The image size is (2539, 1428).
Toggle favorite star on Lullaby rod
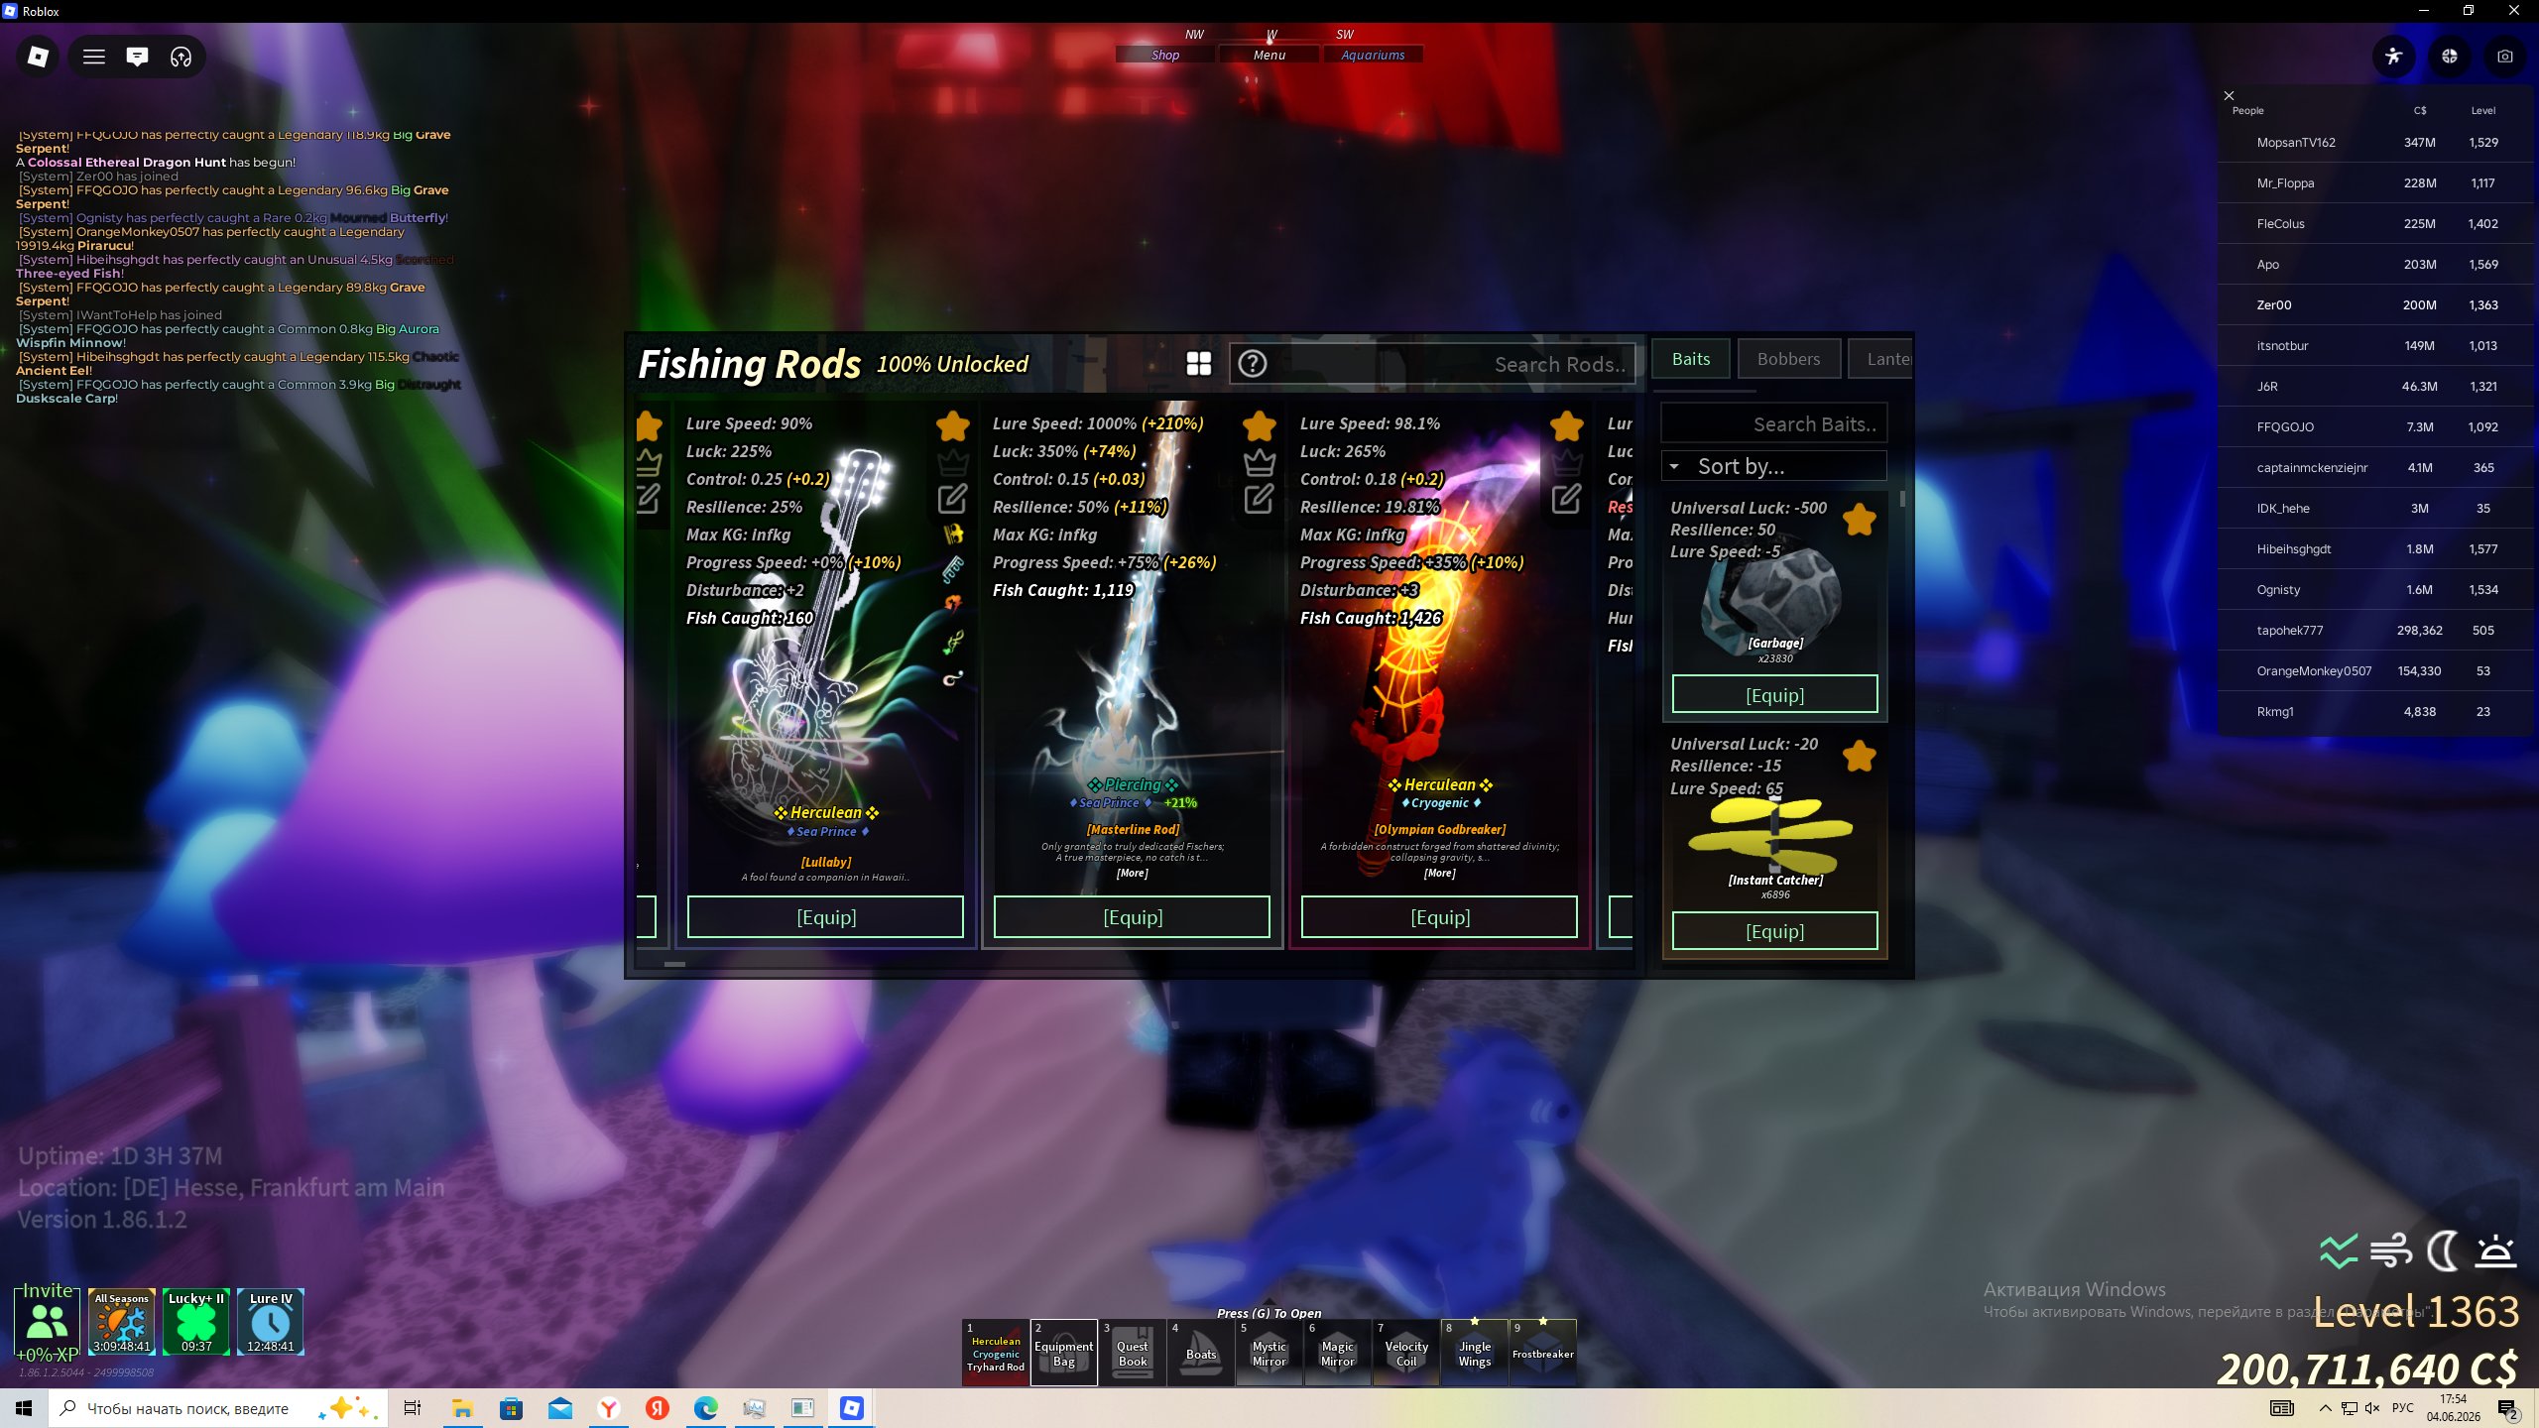click(953, 426)
